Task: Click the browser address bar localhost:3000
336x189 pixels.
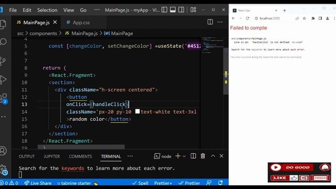Action: point(269,18)
